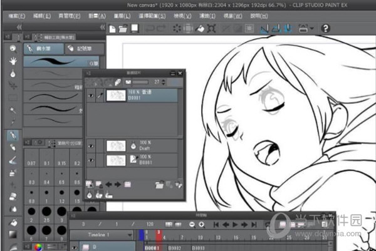Click the Undo arrow in the toolbar
Screen dimensions: 376x251
(150, 29)
